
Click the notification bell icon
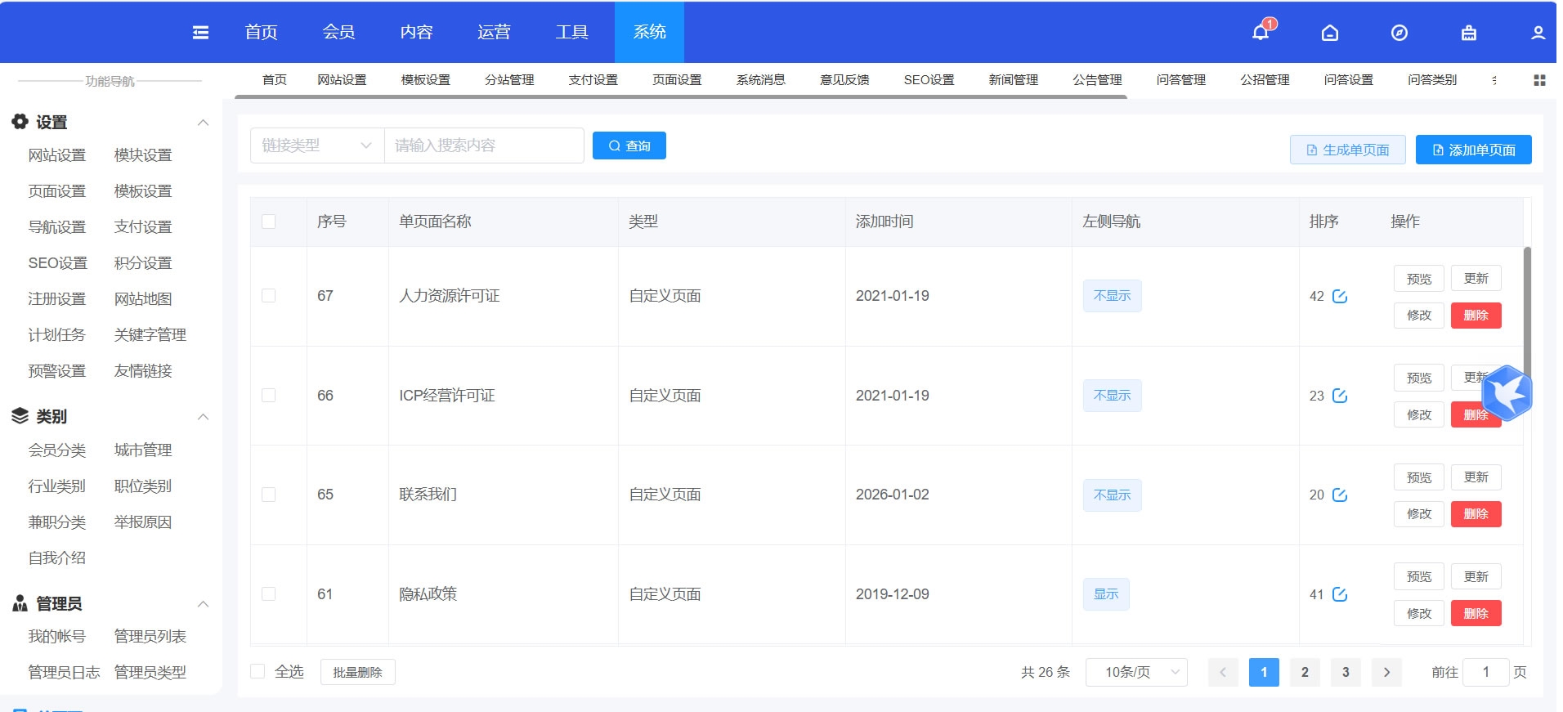point(1260,33)
